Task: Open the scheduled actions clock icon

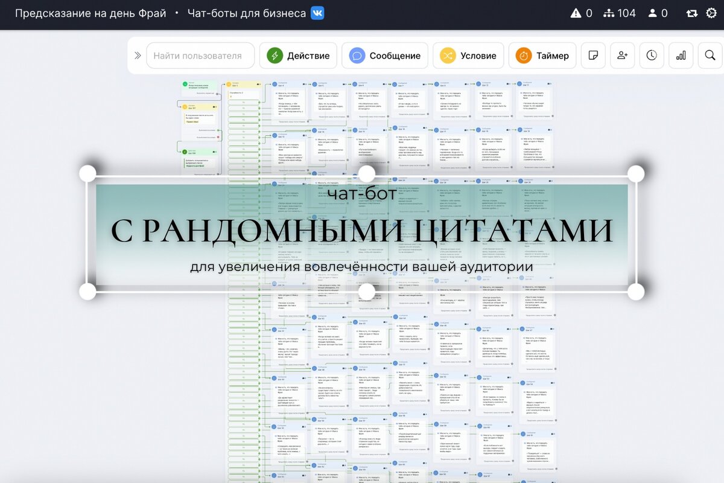Action: pos(652,55)
